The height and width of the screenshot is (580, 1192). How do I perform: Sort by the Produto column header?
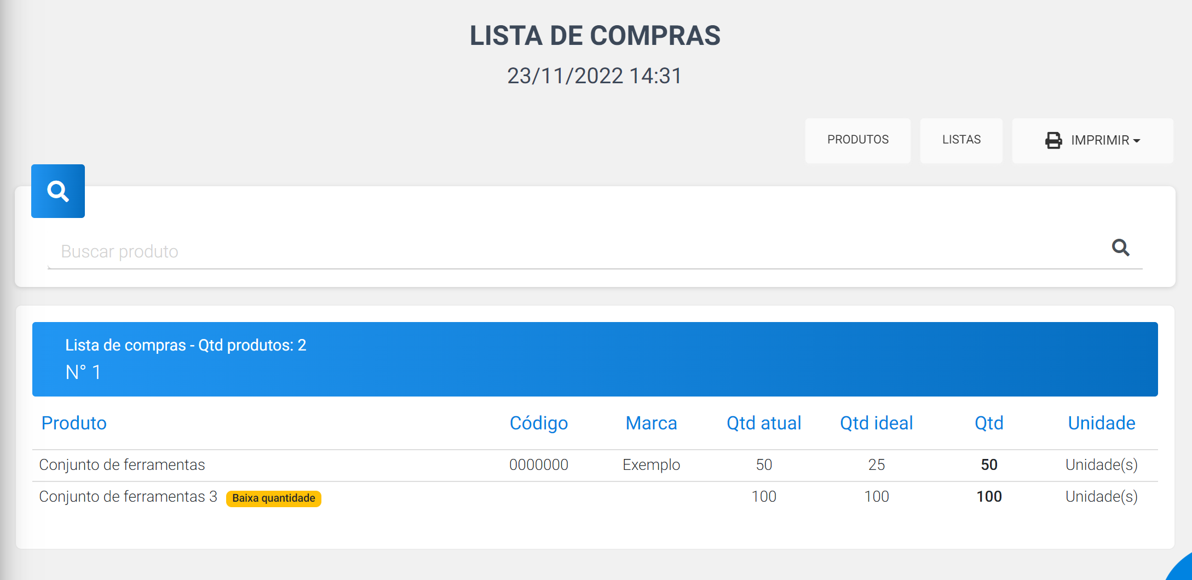coord(74,423)
